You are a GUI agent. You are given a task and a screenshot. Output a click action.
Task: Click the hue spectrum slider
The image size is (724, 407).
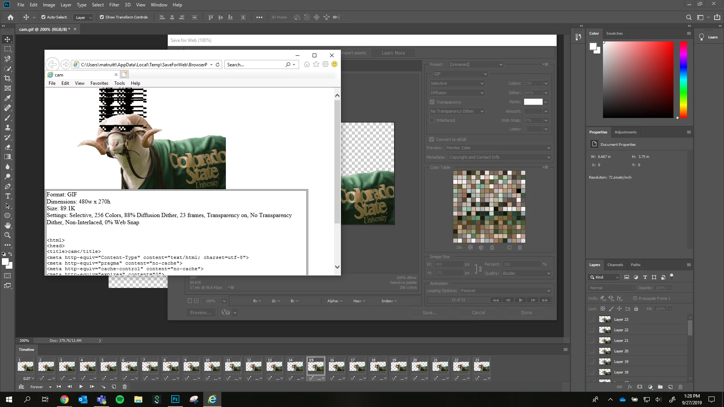(683, 79)
